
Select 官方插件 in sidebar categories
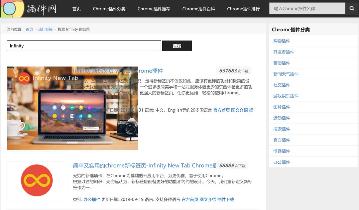[x=282, y=140]
